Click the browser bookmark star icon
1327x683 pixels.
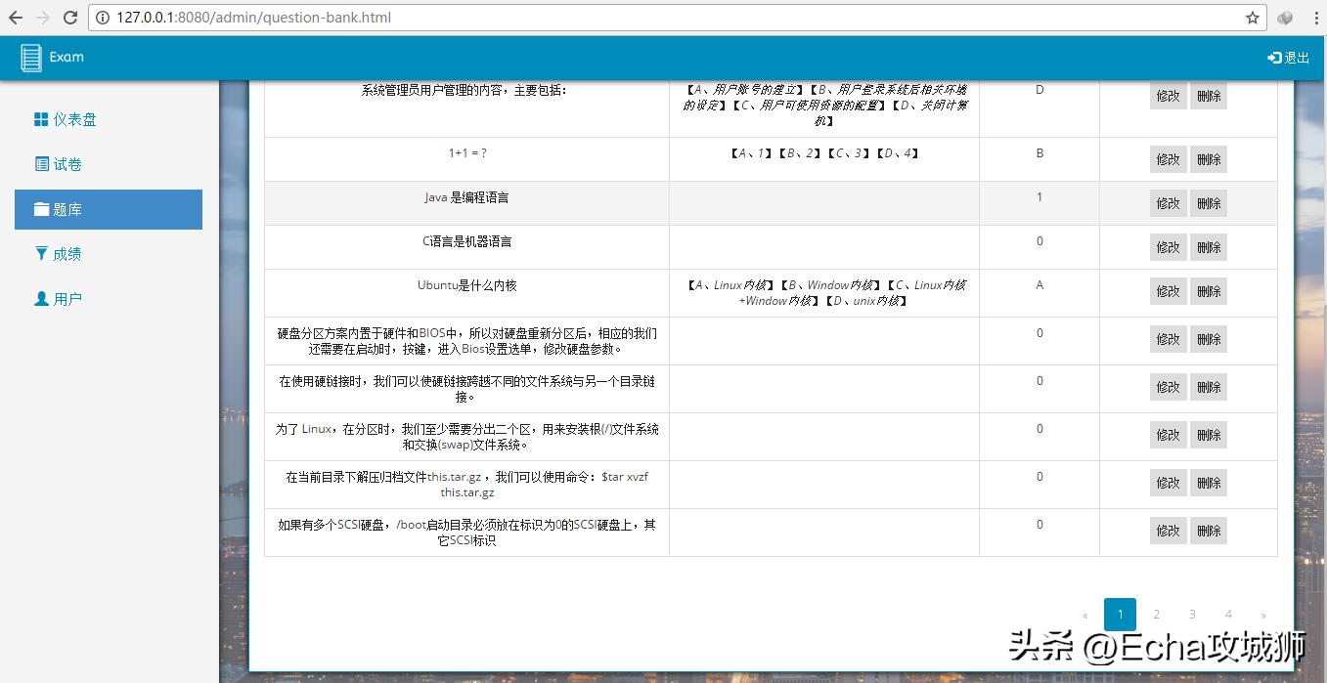1255,17
